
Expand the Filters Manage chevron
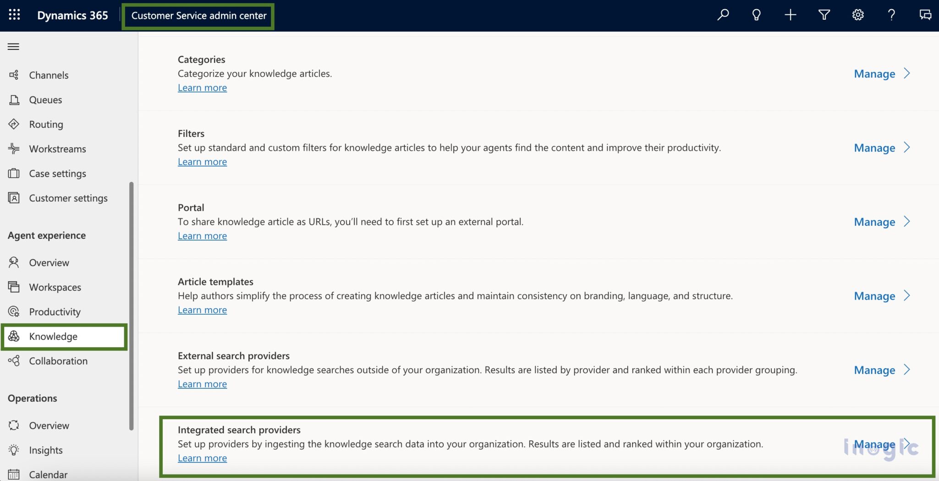[x=906, y=148]
